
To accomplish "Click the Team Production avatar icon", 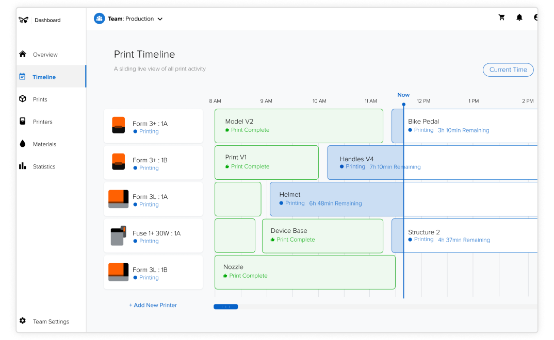I will (x=99, y=19).
